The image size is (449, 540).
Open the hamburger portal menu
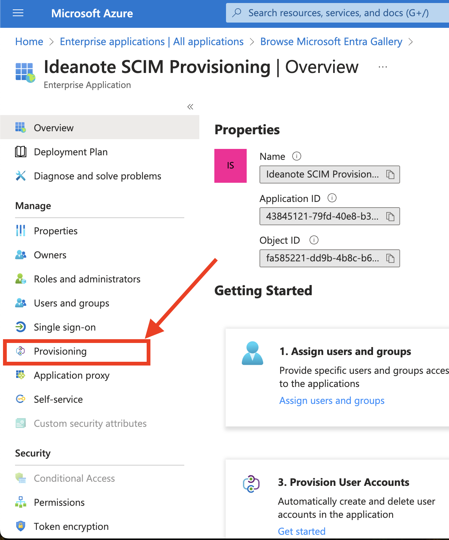point(18,14)
